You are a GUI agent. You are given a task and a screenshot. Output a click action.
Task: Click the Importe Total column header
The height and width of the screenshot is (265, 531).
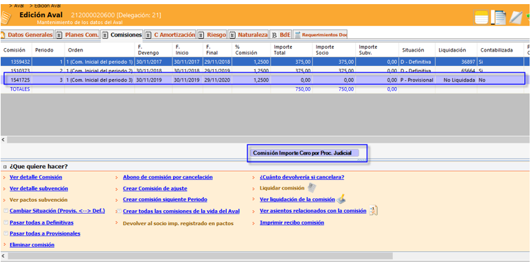coord(291,49)
